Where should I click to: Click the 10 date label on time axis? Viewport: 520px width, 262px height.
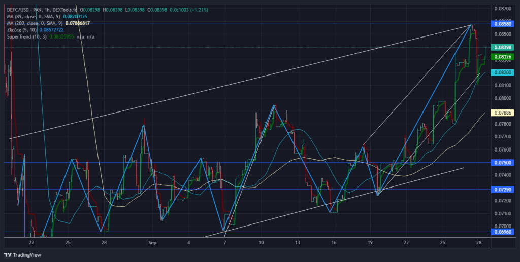262,243
